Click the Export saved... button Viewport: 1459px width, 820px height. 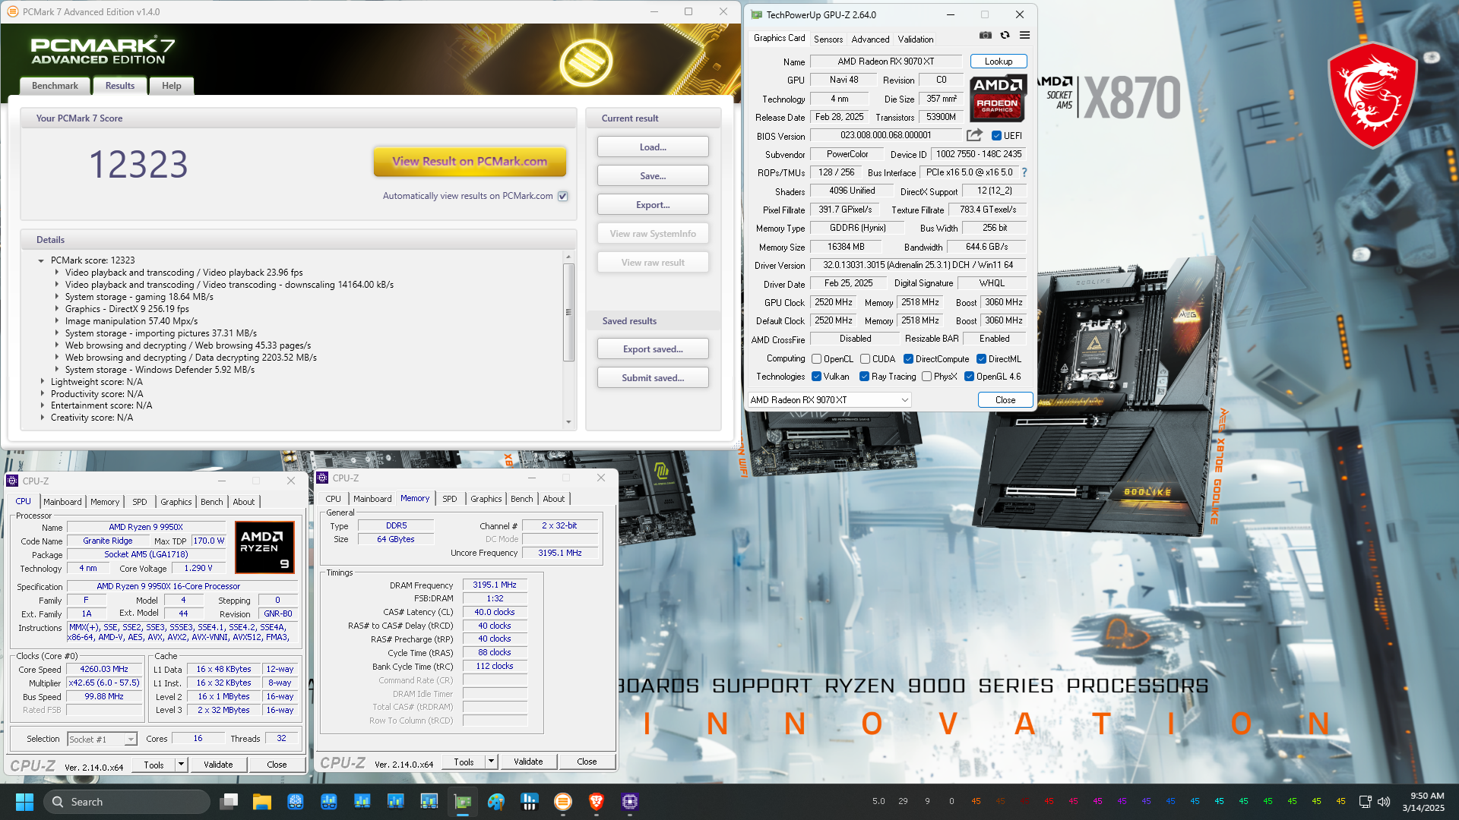(x=653, y=349)
